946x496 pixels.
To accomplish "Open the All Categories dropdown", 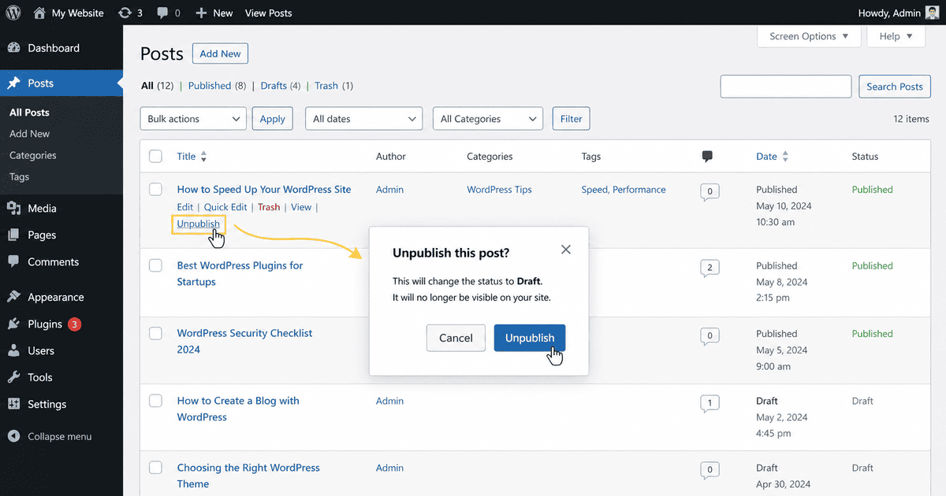I will tap(488, 119).
